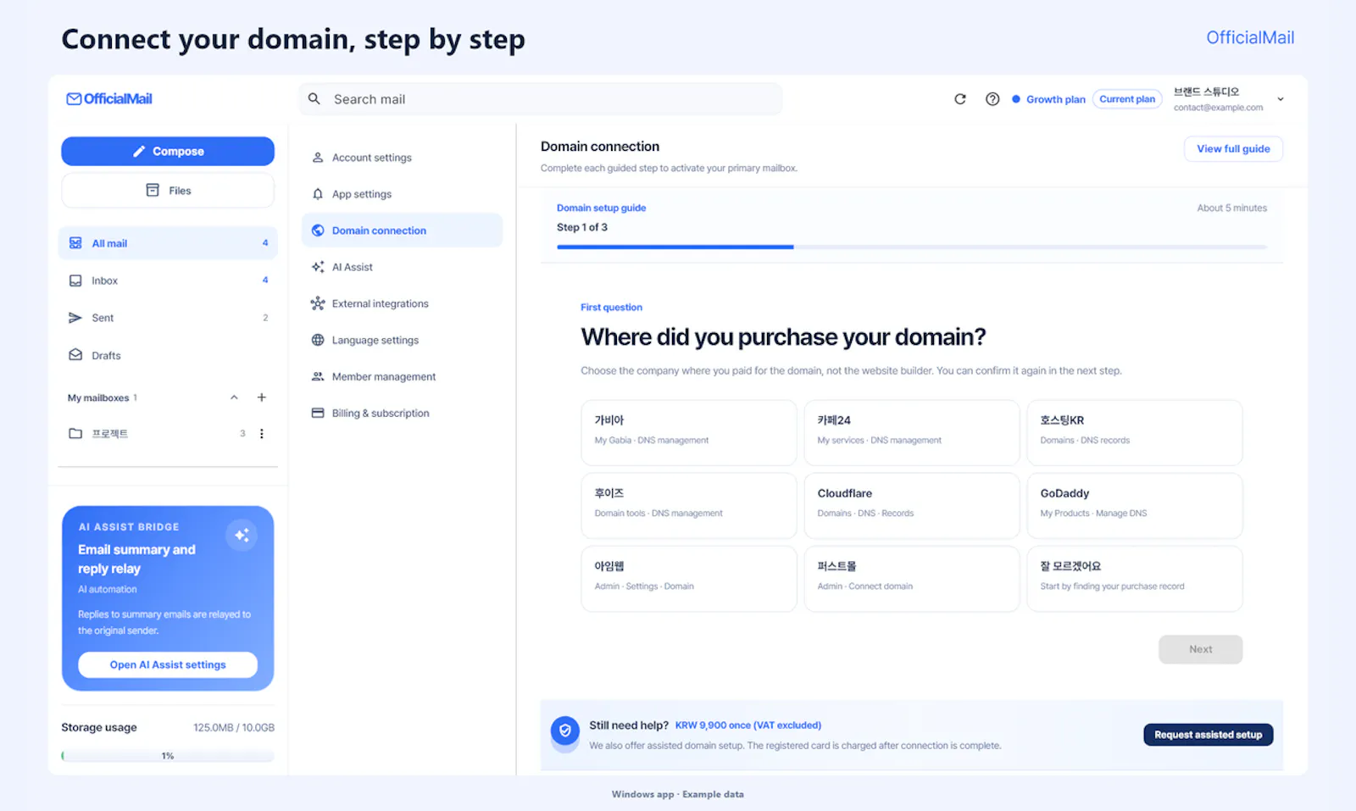Click the shield icon in the help banner
Viewport: 1356px width, 811px height.
coord(565,730)
